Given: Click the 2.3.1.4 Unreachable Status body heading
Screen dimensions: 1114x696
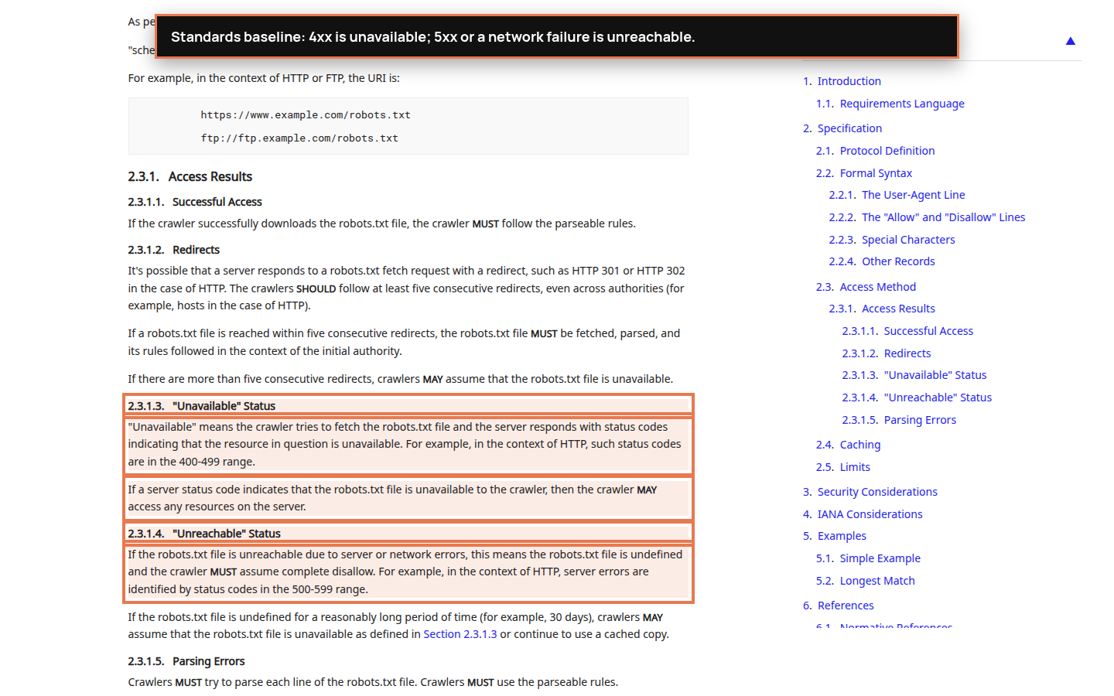Looking at the screenshot, I should 204,534.
